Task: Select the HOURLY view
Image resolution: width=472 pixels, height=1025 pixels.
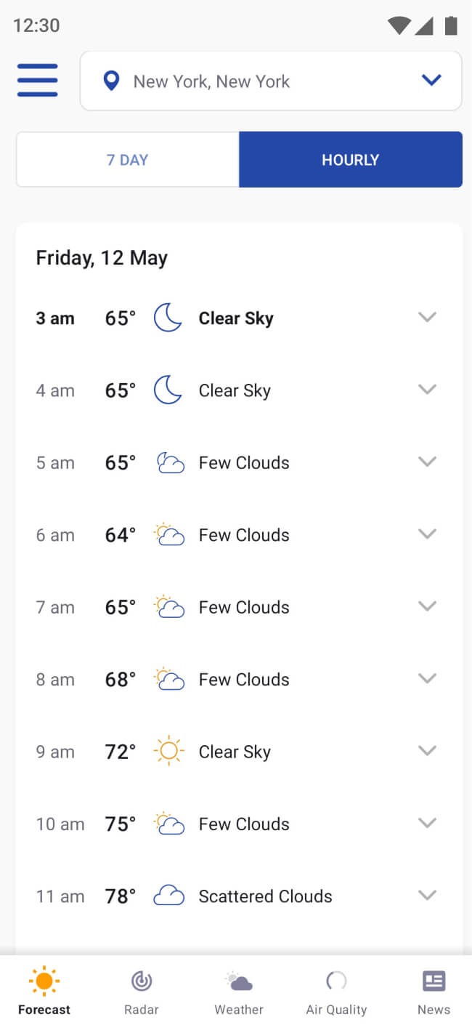Action: (x=351, y=159)
